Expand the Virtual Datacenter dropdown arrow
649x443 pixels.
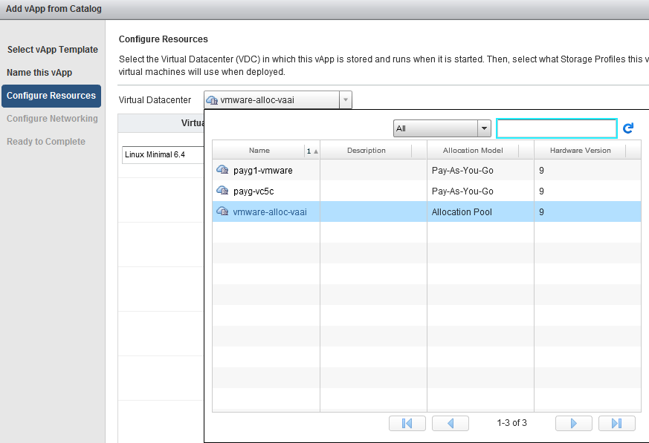pyautogui.click(x=345, y=100)
